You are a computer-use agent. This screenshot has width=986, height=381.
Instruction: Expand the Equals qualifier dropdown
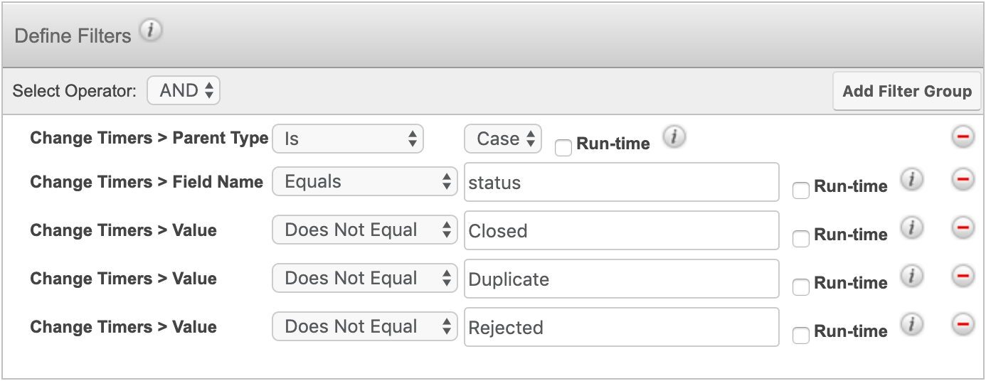click(x=364, y=182)
